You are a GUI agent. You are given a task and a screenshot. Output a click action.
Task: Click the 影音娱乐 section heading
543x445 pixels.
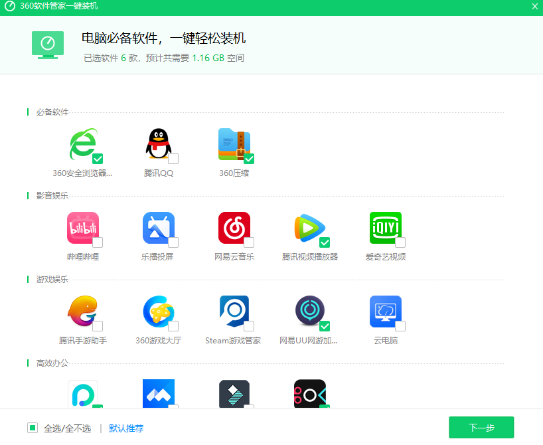52,195
